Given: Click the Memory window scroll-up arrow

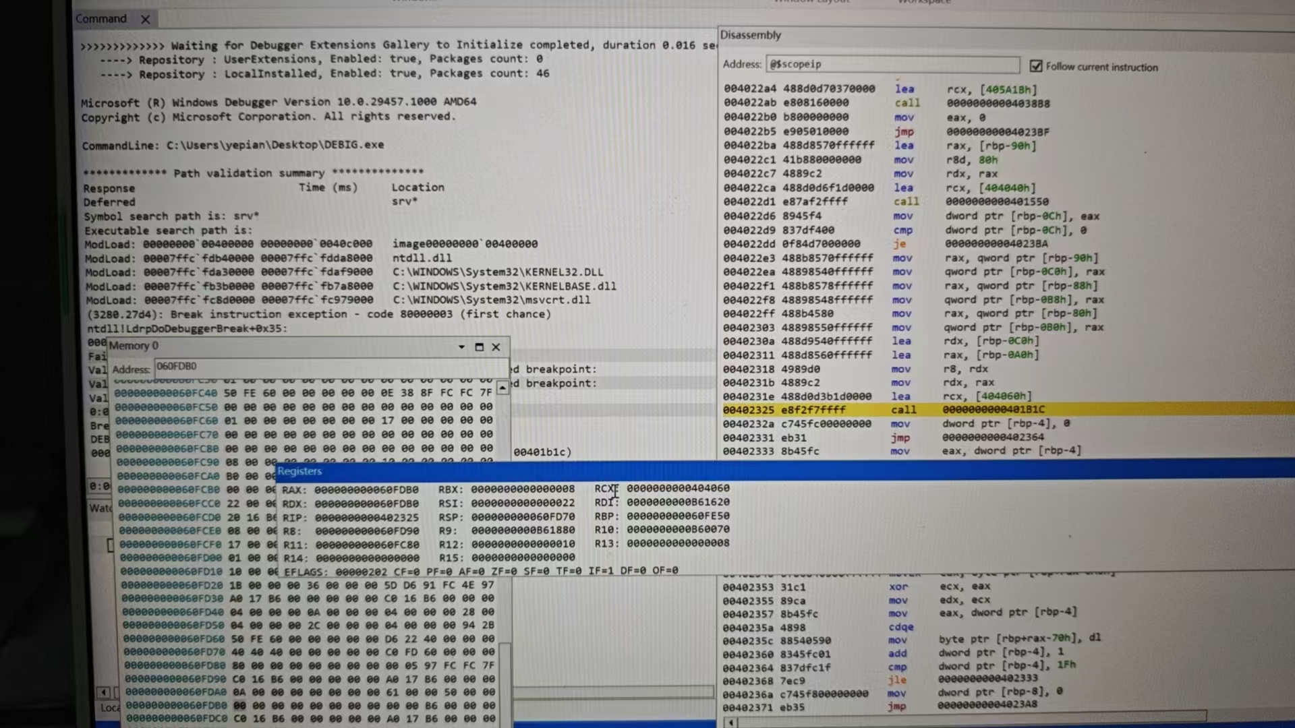Looking at the screenshot, I should coord(502,388).
